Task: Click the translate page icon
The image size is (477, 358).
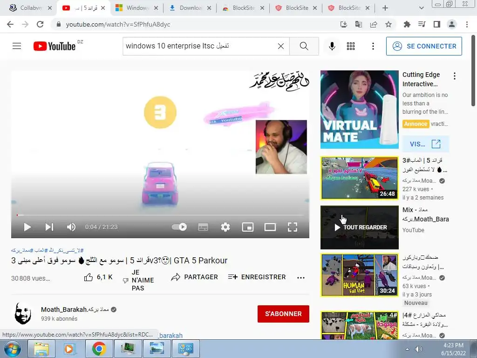Action: (x=359, y=24)
